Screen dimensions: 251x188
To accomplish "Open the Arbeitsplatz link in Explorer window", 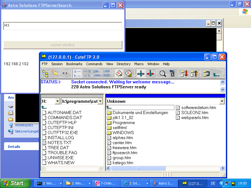I will click(x=24, y=125).
